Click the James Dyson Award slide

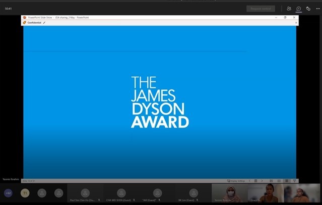[x=160, y=102]
